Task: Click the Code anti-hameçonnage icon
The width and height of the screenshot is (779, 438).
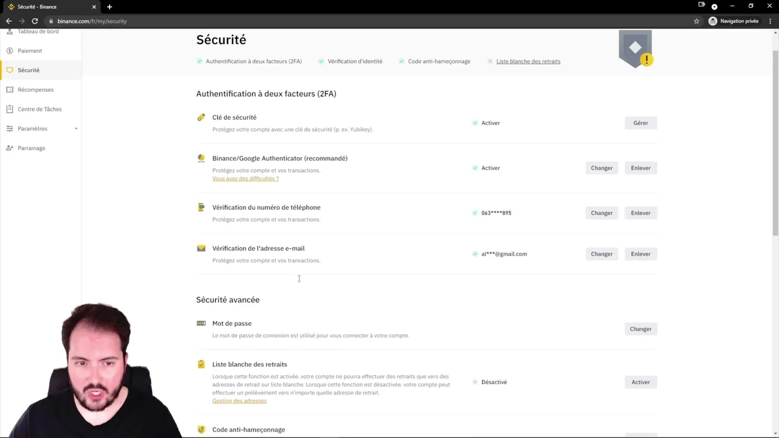Action: 201,429
